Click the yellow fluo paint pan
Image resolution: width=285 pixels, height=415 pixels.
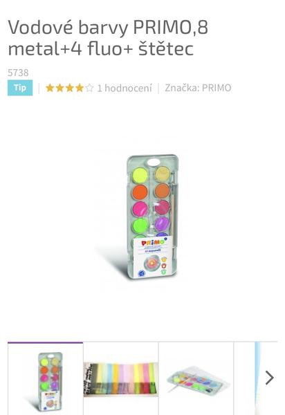click(x=140, y=176)
